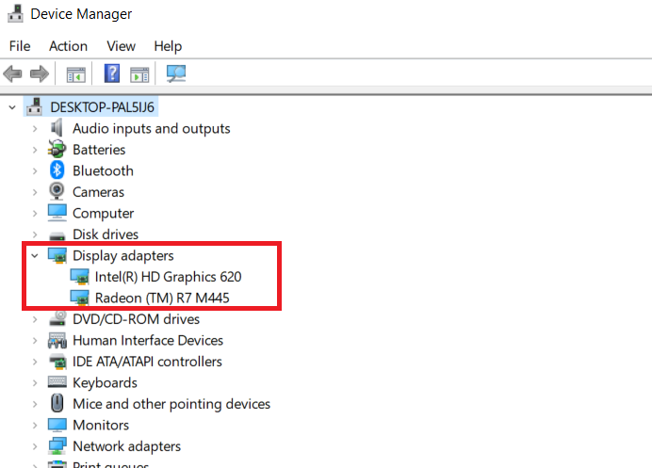Select the Bluetooth label
Image resolution: width=652 pixels, height=468 pixels.
pos(103,170)
